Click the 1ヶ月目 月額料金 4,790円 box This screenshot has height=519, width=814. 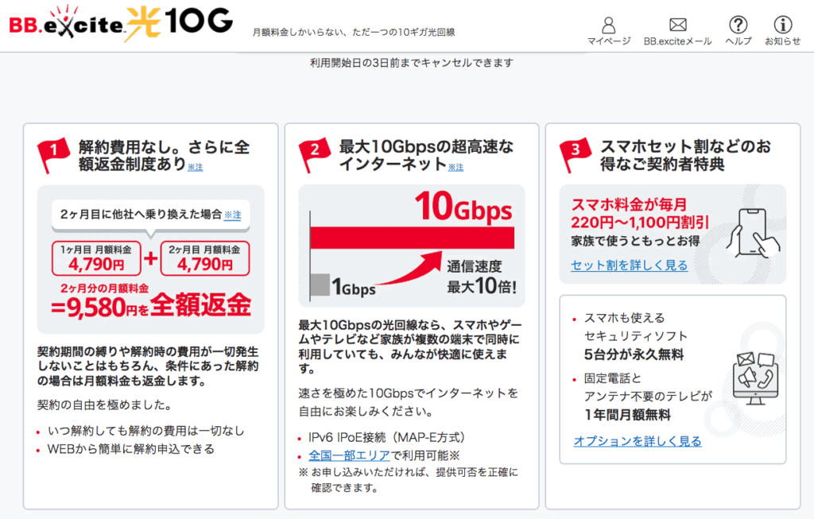96,258
